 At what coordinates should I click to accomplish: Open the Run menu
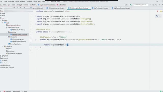[x=39, y=2]
